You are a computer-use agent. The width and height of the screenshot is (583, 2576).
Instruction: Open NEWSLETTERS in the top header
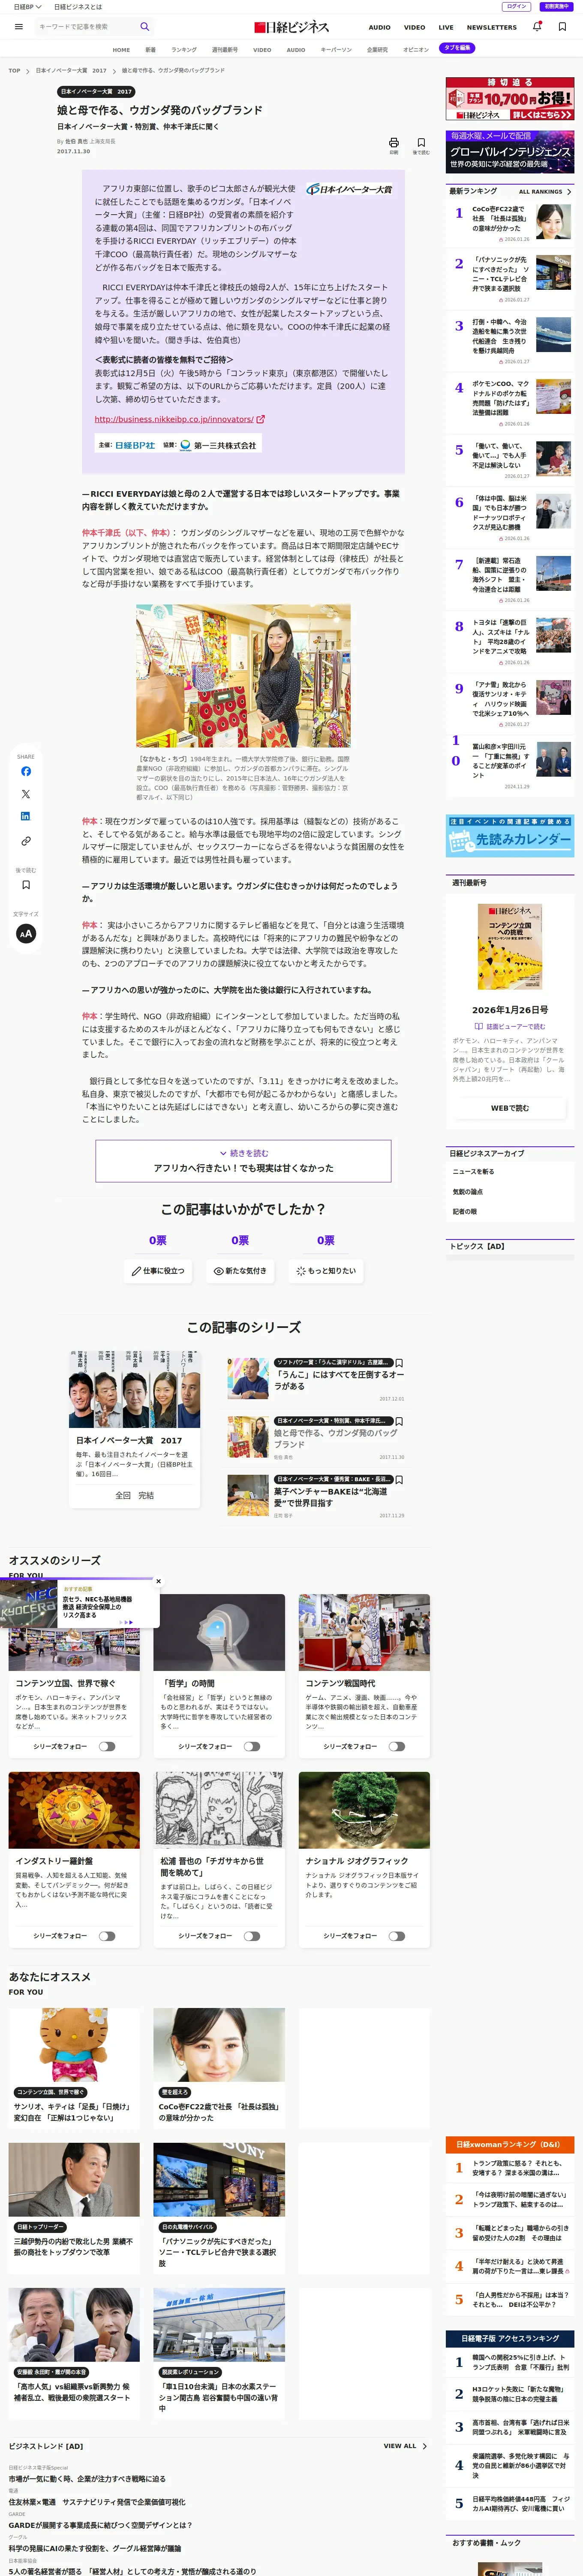click(x=491, y=28)
